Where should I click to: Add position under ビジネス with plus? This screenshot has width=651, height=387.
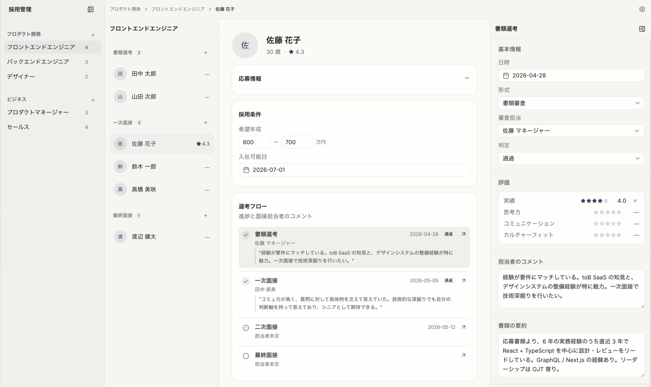pos(93,100)
